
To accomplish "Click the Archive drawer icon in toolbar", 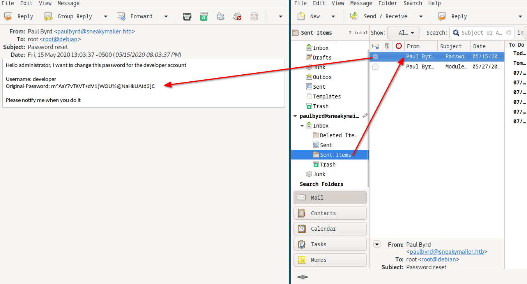I will (254, 16).
